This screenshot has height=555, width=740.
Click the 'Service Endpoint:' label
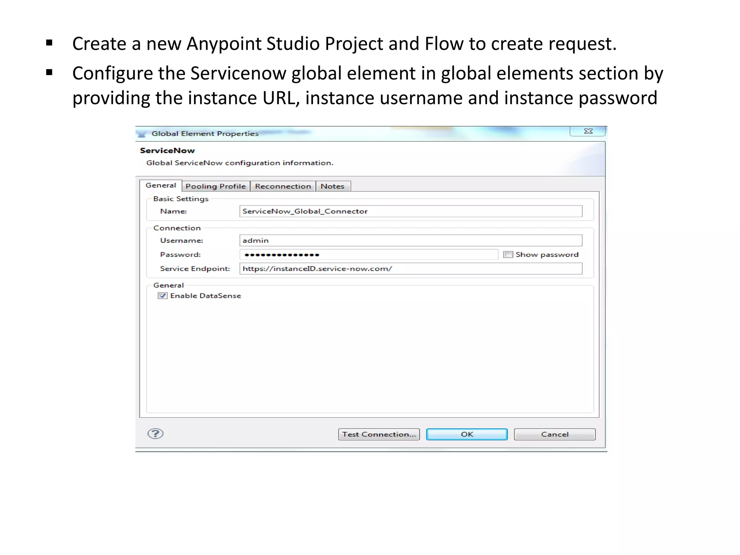click(195, 269)
